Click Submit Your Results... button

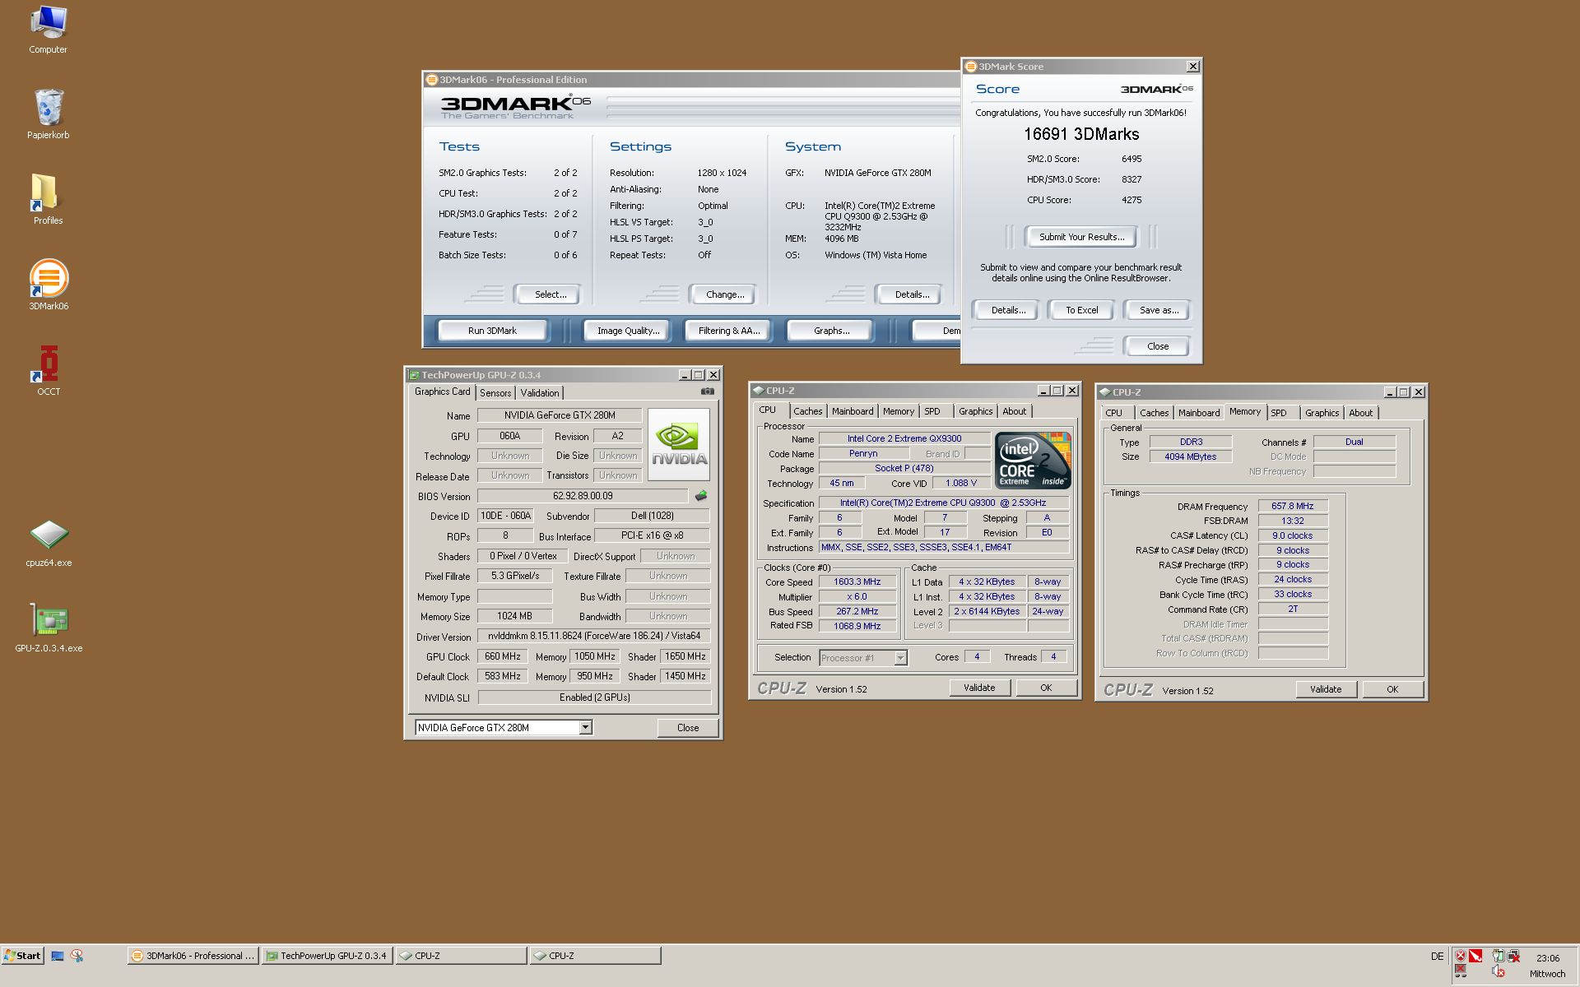coord(1080,237)
